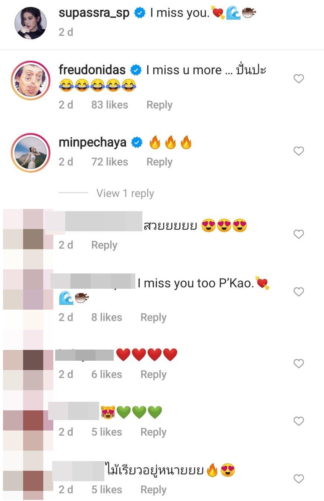Like the freudonidas comment with heart icon
The image size is (324, 501).
pos(299,79)
